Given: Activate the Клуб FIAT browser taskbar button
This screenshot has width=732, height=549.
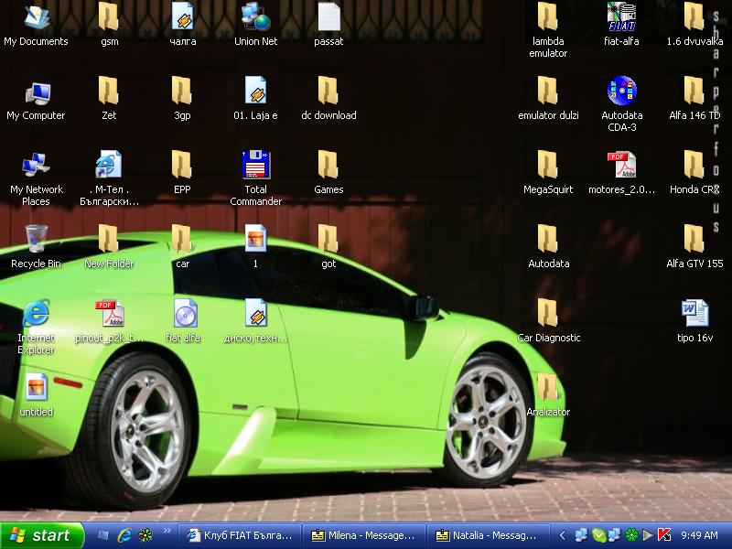Looking at the screenshot, I should click(240, 535).
